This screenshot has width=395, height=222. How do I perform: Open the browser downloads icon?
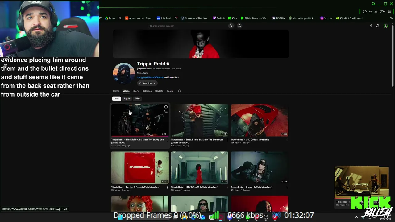(x=376, y=11)
